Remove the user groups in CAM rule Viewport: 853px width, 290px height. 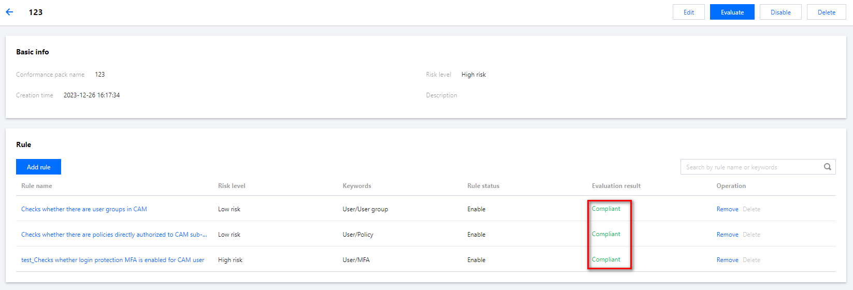727,209
